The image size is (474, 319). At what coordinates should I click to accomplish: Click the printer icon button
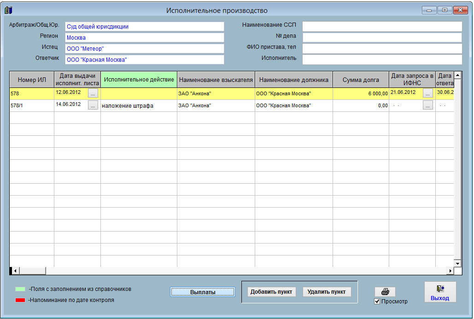click(x=385, y=291)
